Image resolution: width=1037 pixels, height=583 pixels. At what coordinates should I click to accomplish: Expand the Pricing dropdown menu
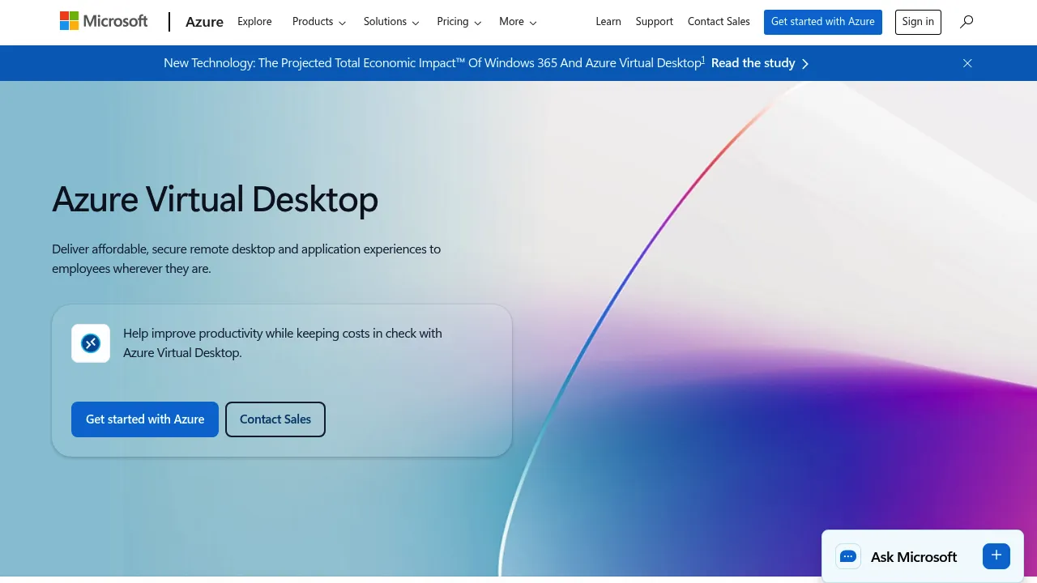pos(459,22)
